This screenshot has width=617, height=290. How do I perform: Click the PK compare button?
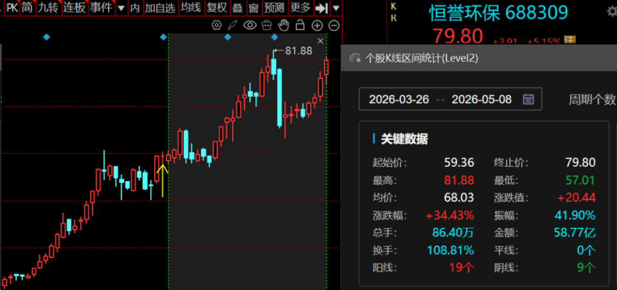coord(12,8)
